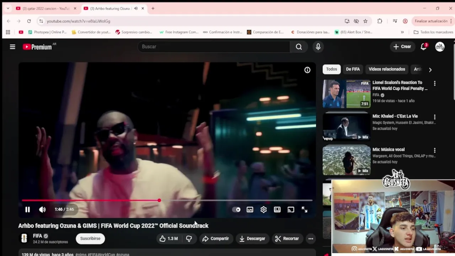Viewport: 455px width, 256px height.
Task: Like the video with 1.3 M
Action: 168,239
